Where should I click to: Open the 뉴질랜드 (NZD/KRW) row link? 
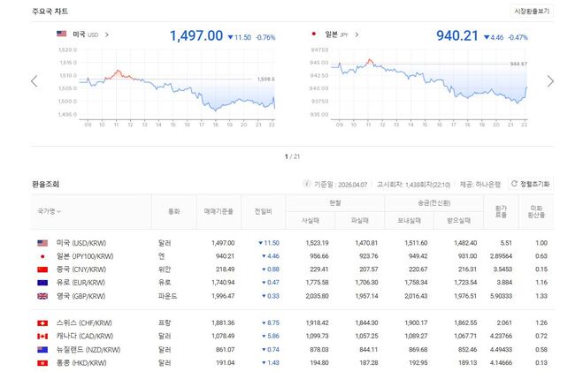tap(88, 350)
